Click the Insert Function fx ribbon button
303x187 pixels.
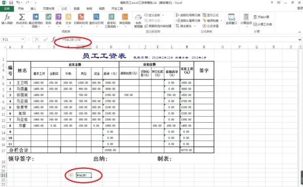(7, 19)
